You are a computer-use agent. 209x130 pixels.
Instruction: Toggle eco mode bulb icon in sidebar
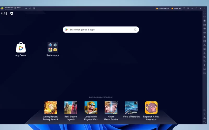205,65
